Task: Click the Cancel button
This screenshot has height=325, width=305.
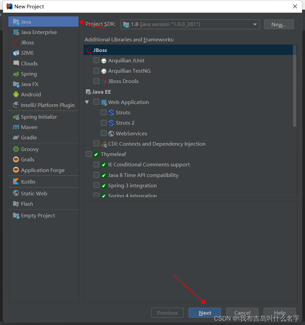Action: pos(242,313)
